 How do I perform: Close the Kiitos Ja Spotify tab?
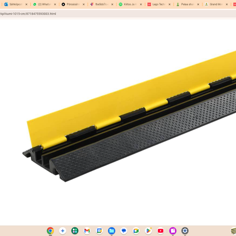coord(141,4)
